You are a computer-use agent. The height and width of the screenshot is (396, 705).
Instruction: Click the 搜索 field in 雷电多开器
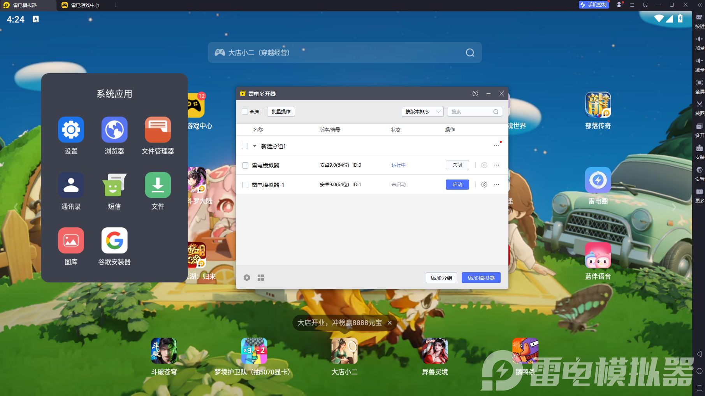pyautogui.click(x=475, y=112)
